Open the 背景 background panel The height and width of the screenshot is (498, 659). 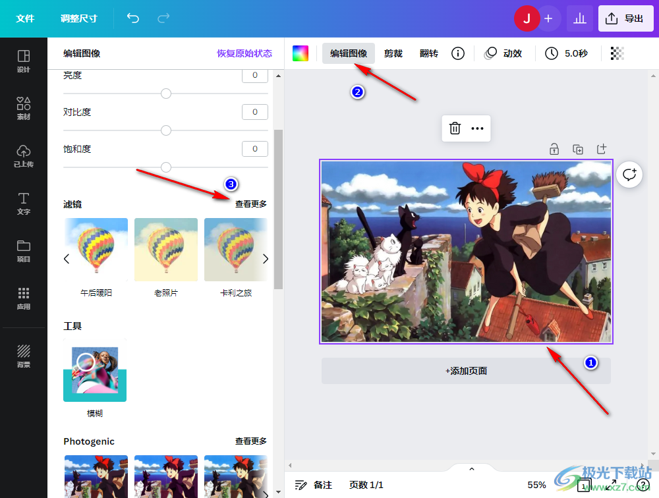[x=24, y=356]
